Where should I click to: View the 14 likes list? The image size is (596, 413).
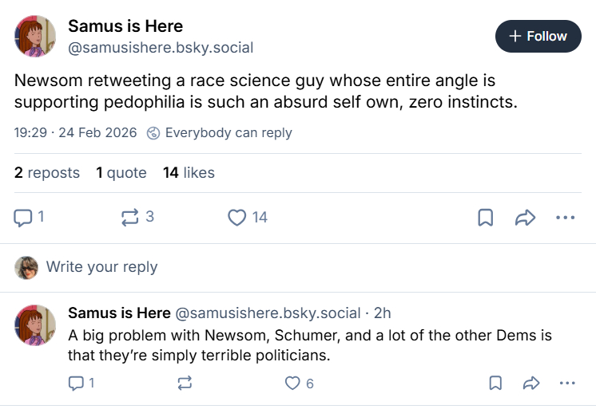pos(189,173)
